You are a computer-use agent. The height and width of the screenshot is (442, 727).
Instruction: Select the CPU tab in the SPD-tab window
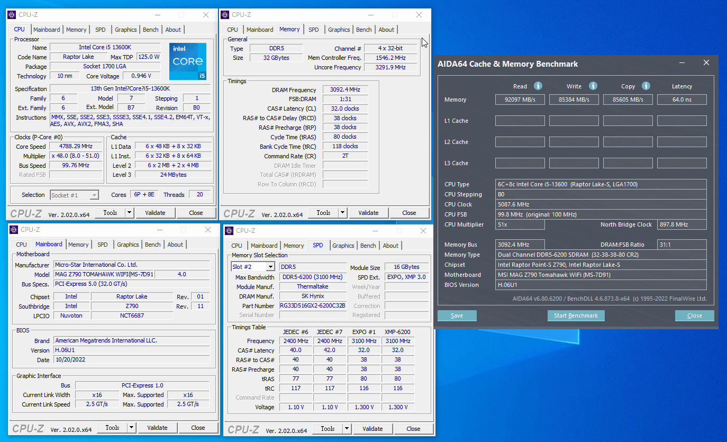point(237,246)
